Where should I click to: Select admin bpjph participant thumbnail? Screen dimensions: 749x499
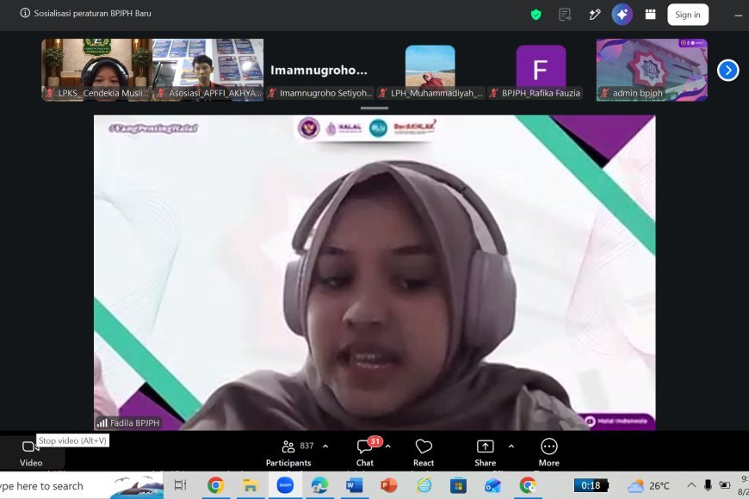pyautogui.click(x=652, y=70)
